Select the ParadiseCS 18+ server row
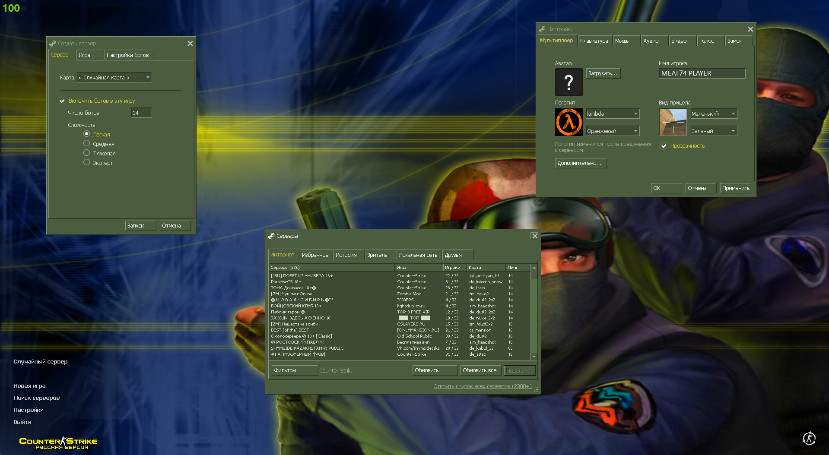This screenshot has height=455, width=829. click(399, 282)
